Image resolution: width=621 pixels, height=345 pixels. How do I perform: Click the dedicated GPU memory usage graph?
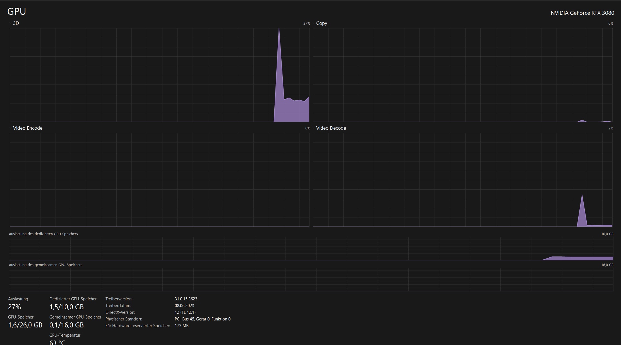(311, 249)
